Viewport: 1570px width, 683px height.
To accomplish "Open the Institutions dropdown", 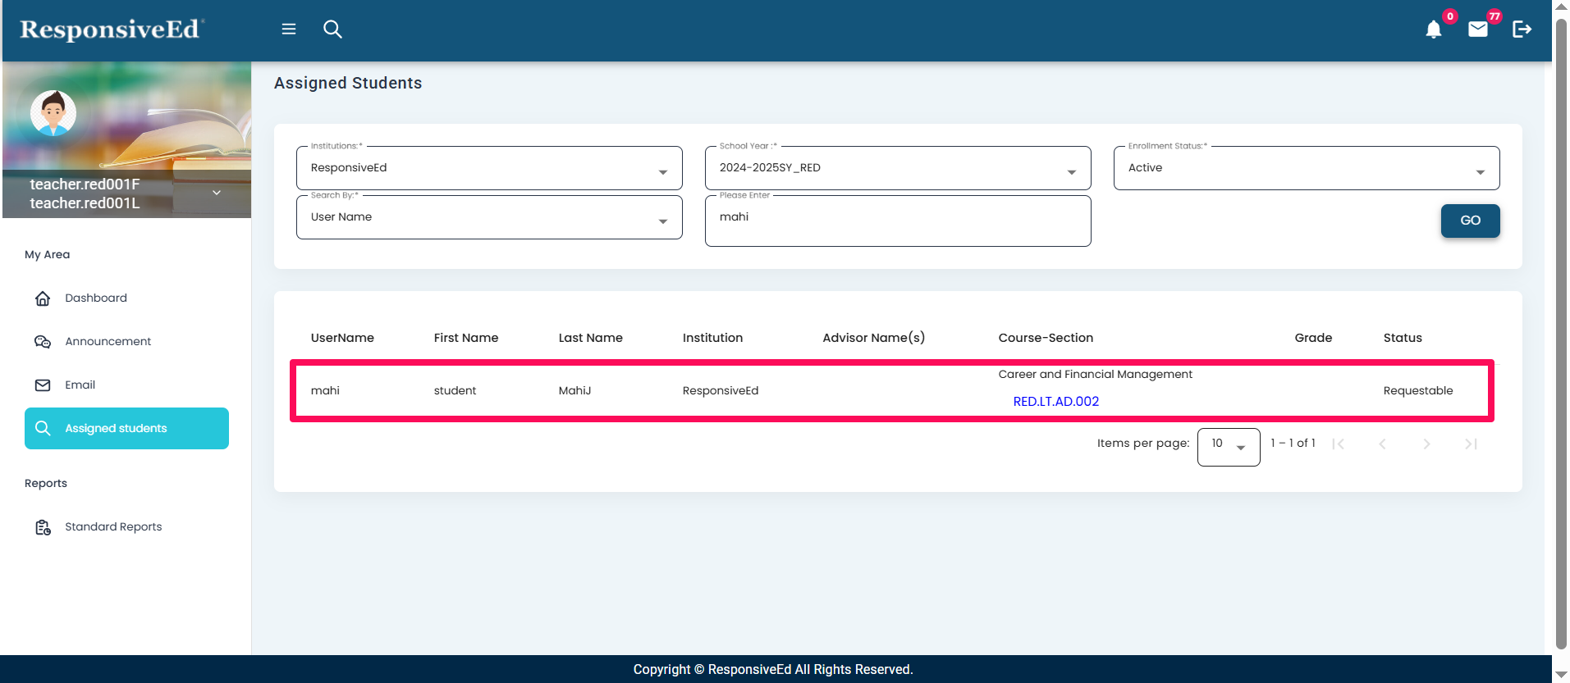I will click(x=488, y=168).
